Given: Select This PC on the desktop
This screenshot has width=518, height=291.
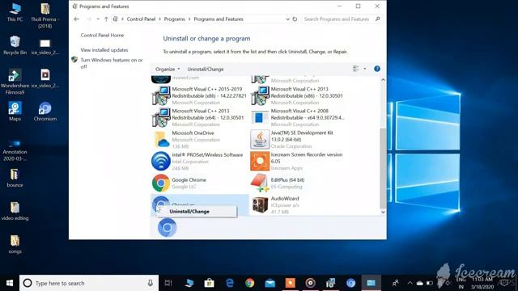Looking at the screenshot, I should pos(15,13).
